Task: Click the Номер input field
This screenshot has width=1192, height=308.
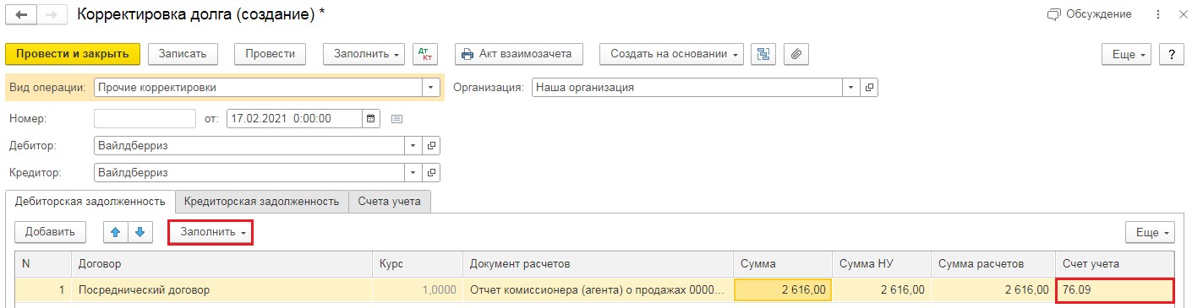Action: pos(145,119)
